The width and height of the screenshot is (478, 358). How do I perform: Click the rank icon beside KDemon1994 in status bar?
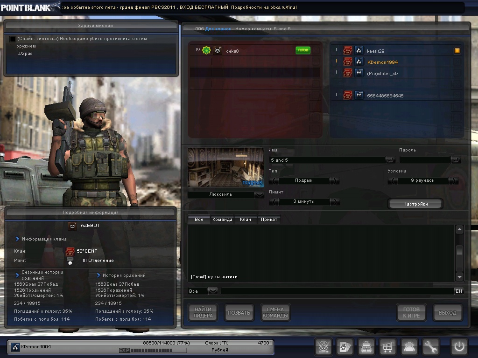click(15, 347)
